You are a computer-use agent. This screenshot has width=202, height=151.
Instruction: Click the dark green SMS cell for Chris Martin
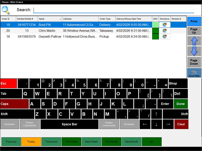pos(155,31)
